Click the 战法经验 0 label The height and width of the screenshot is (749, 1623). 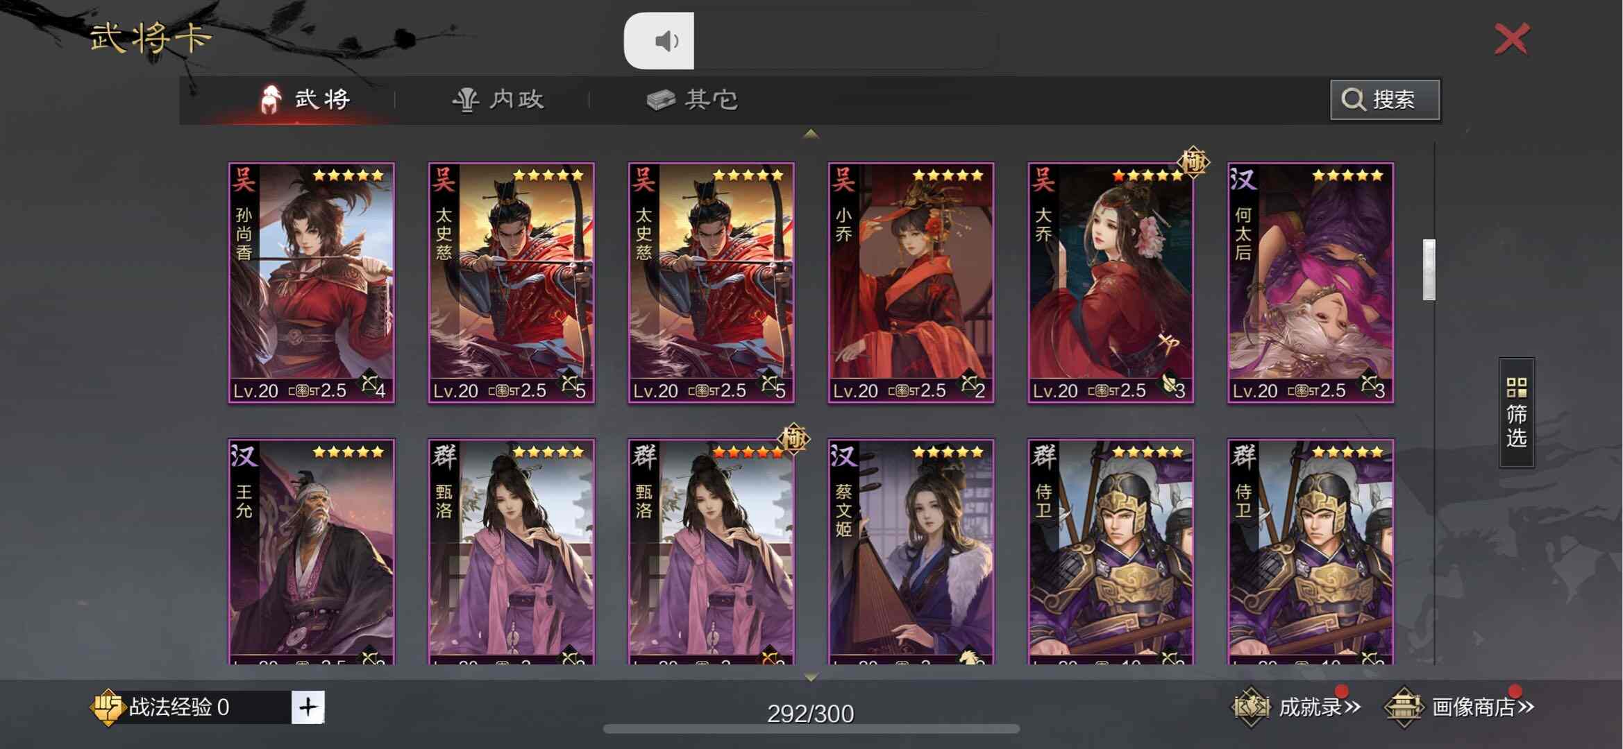179,707
